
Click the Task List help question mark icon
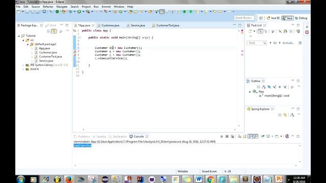[x=300, y=43]
